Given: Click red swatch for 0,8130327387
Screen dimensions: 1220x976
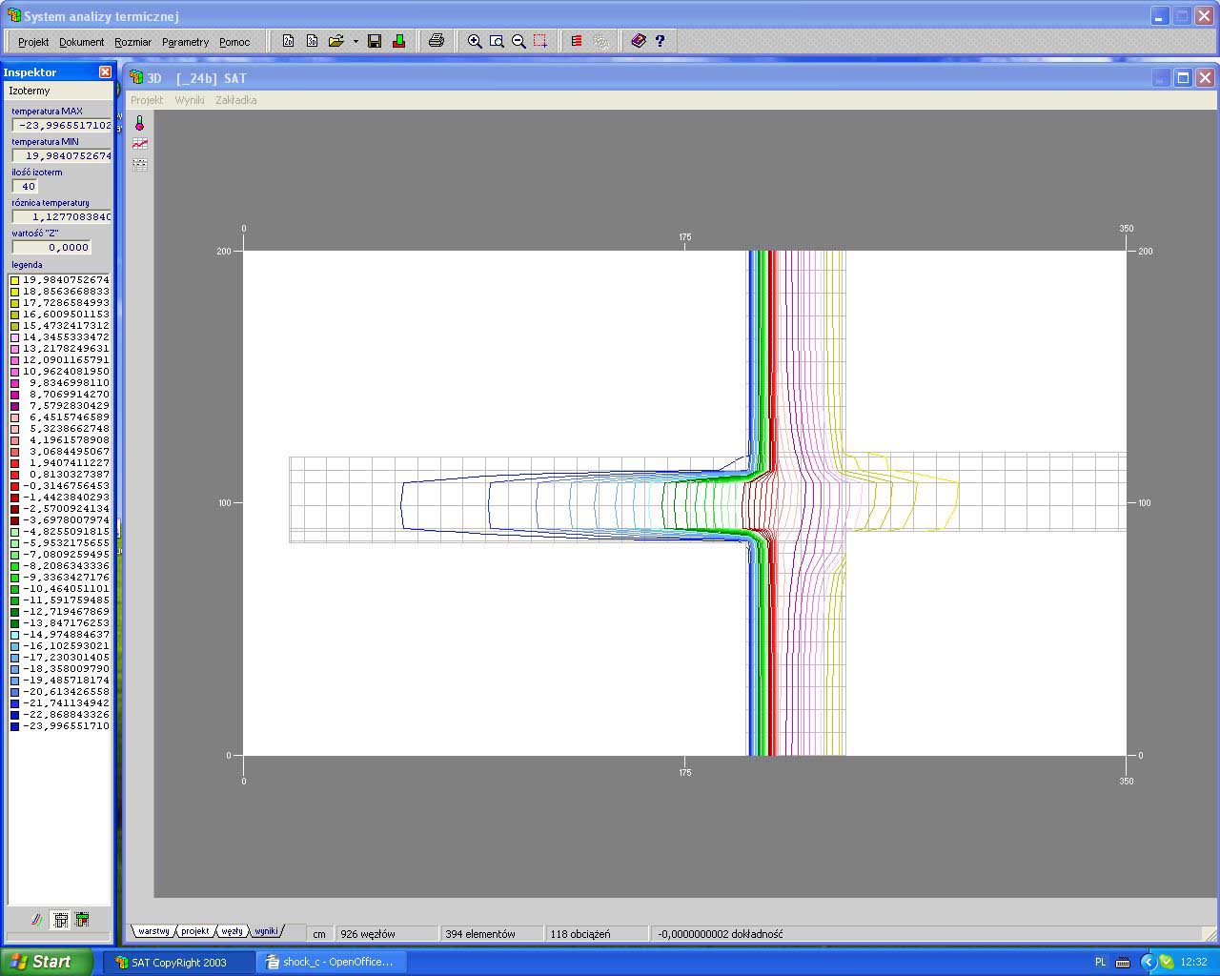Looking at the screenshot, I should tap(14, 475).
